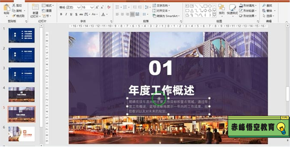Viewport: 290px width, 147px height.
Task: Add a new slide (新建幻灯片)
Action: coord(35,11)
